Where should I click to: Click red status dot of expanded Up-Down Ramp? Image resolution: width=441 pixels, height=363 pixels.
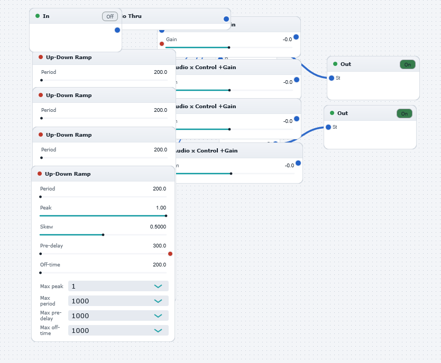click(40, 174)
